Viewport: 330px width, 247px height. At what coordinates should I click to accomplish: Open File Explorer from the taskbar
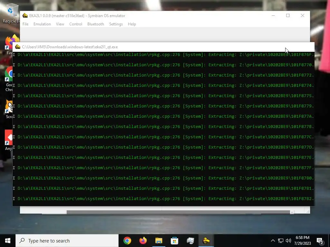click(x=159, y=241)
